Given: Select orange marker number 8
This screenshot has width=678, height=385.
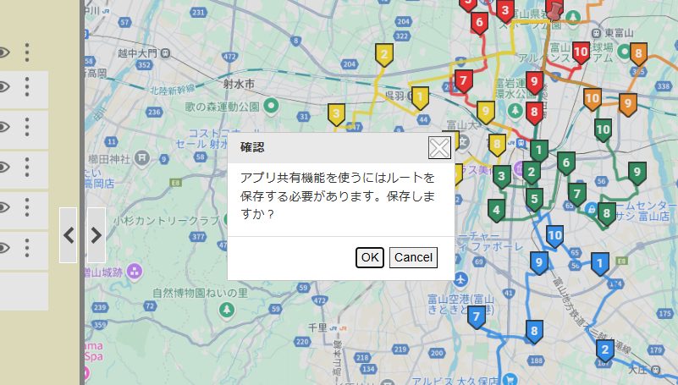Looking at the screenshot, I should (x=638, y=53).
